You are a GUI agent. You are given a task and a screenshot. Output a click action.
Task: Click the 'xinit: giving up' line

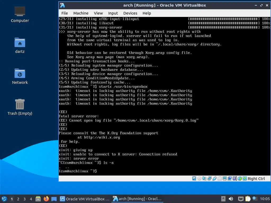[x=75, y=150]
